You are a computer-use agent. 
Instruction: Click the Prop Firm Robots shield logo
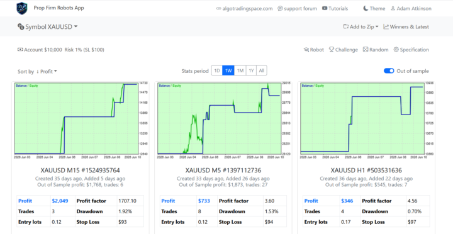(x=21, y=8)
